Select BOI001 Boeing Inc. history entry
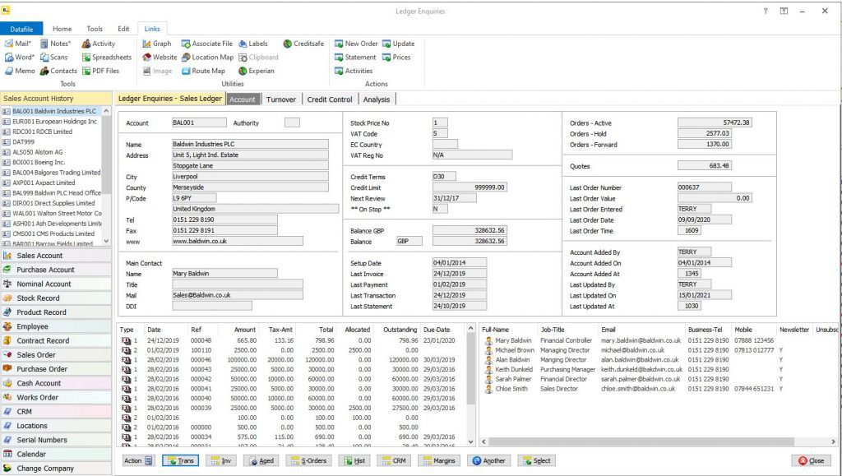 pos(52,162)
